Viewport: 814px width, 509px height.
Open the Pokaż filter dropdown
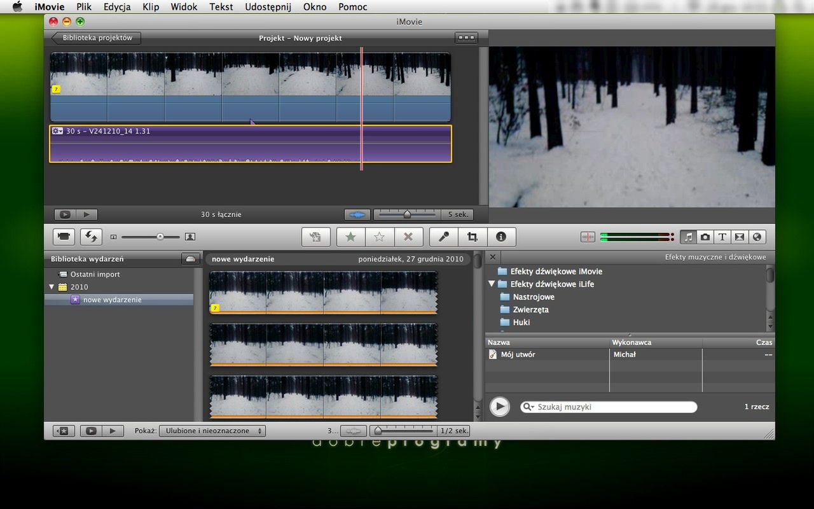tap(212, 431)
